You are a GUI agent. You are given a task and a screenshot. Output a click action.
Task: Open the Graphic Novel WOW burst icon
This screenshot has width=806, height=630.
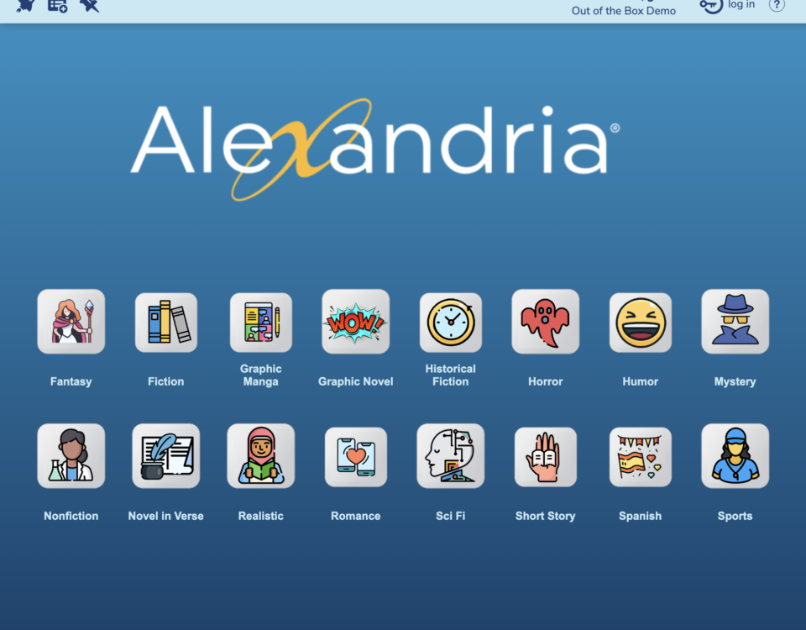click(356, 322)
